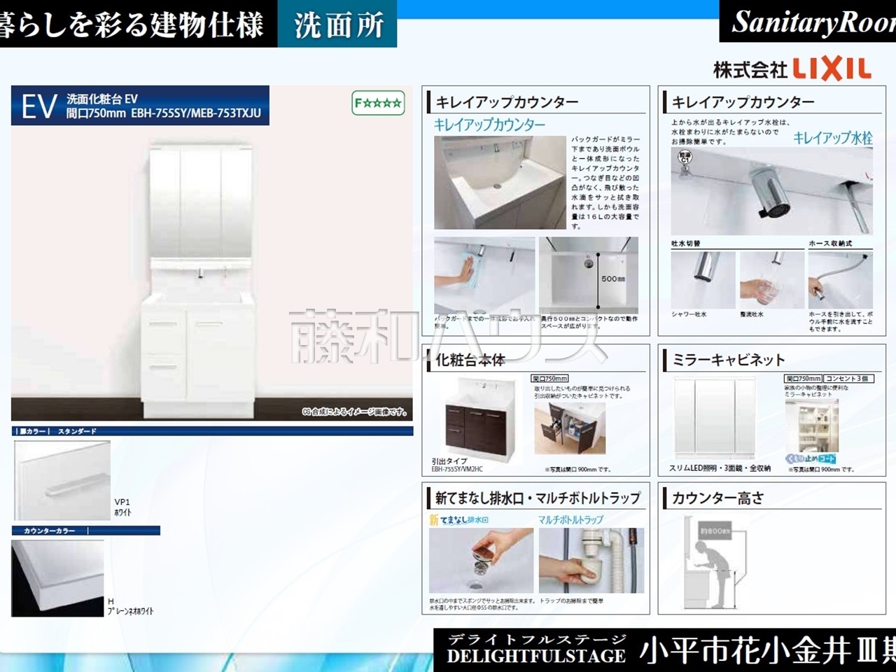Viewport: 896px width, 672px height.
Task: Click the blue マルチボトルトラップ label
Action: (x=570, y=520)
